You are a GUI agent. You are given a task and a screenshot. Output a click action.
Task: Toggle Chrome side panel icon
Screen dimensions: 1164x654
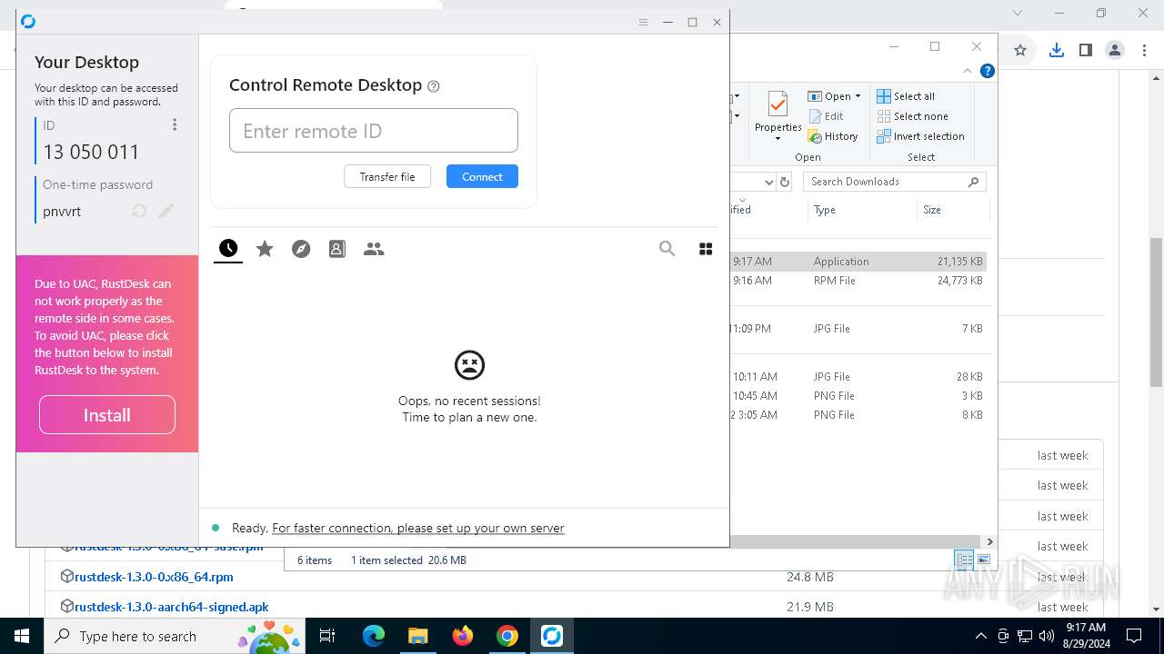(x=1085, y=50)
